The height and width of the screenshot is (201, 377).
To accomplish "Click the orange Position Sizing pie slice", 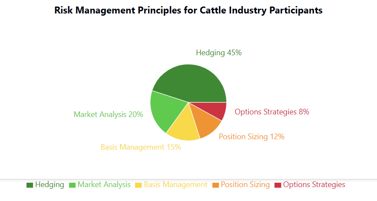I will click(x=207, y=121).
